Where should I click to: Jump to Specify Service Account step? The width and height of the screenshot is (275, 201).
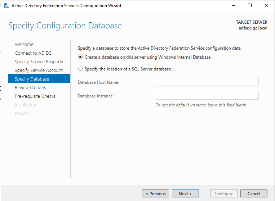click(39, 70)
